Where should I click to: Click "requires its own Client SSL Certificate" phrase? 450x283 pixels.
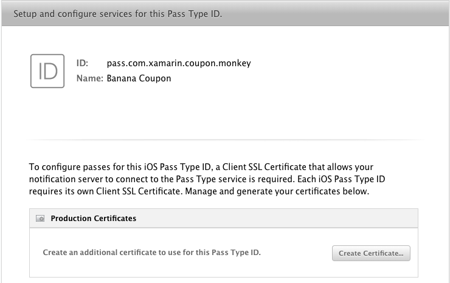click(x=106, y=191)
